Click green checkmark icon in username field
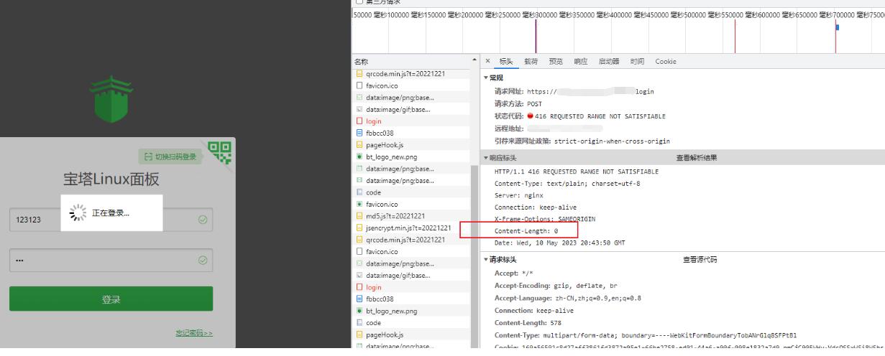 (x=202, y=220)
